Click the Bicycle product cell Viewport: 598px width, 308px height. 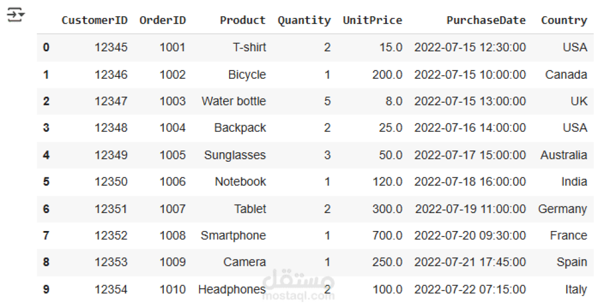pyautogui.click(x=247, y=75)
